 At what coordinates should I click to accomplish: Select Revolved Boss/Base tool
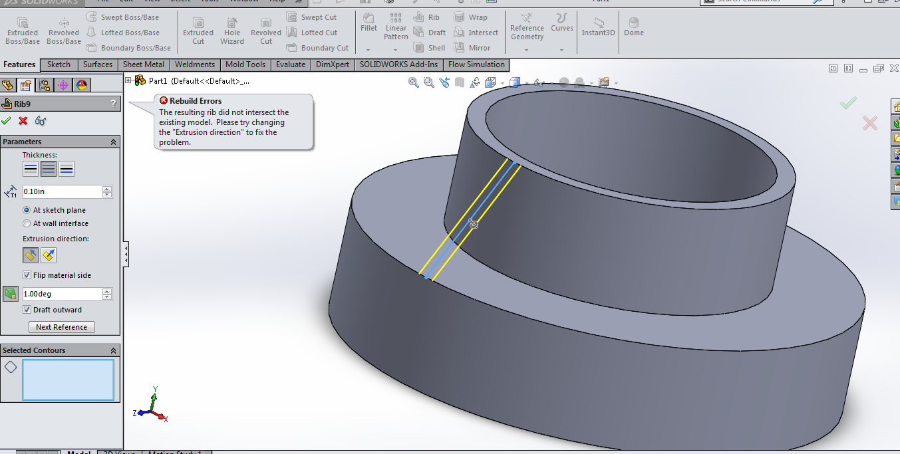64,30
